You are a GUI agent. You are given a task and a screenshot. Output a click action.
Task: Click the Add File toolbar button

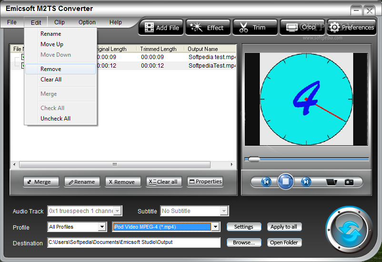coord(161,27)
